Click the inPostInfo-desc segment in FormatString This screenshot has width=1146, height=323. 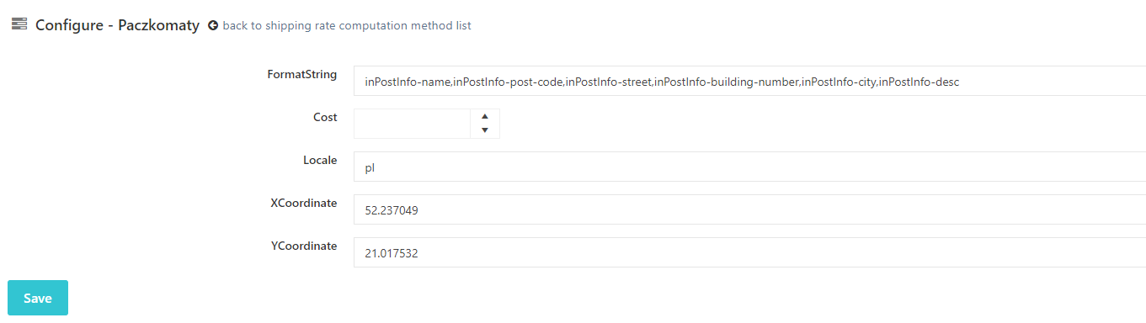919,82
